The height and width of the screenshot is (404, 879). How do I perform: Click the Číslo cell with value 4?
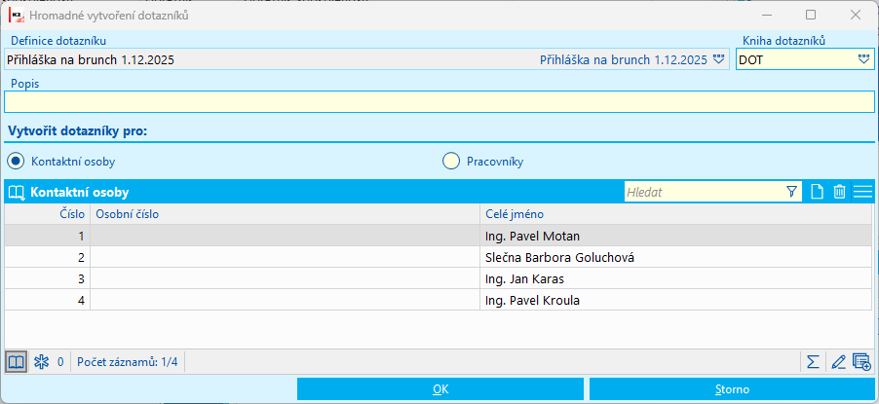pyautogui.click(x=48, y=300)
